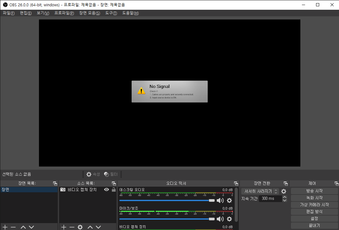The image size is (339, 230).
Task: Click the 지속 기간 up stepper arrow
Action: pyautogui.click(x=284, y=197)
